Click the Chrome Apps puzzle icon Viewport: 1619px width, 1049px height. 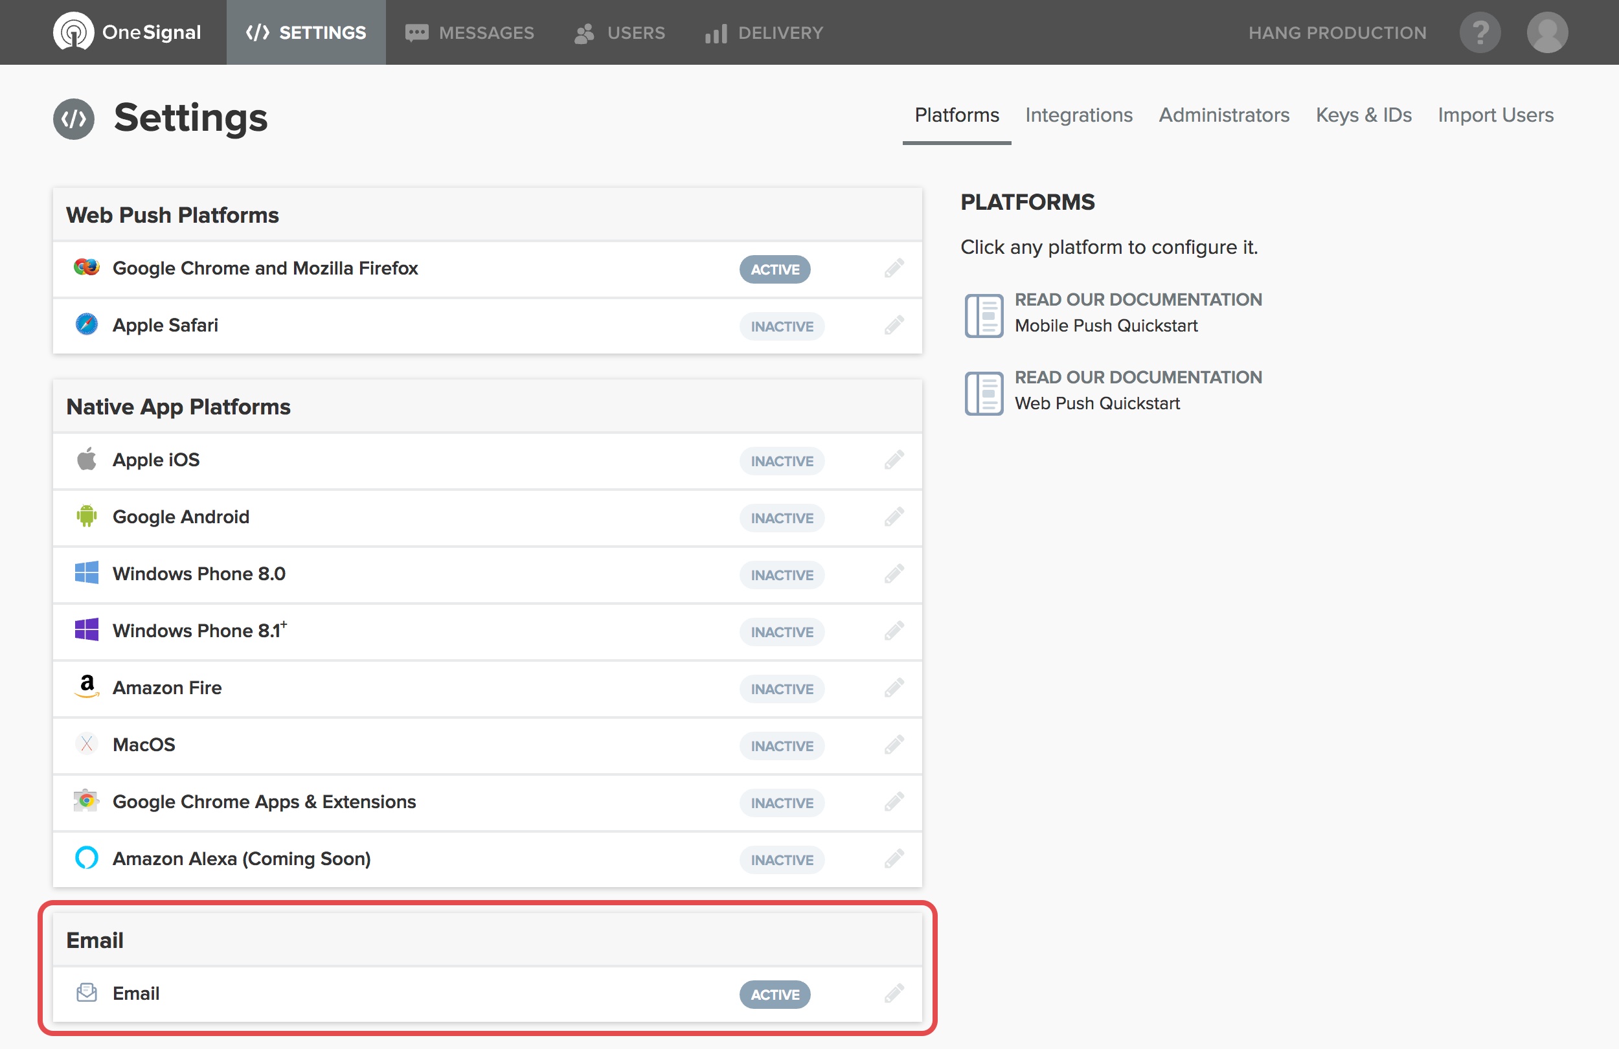point(86,801)
